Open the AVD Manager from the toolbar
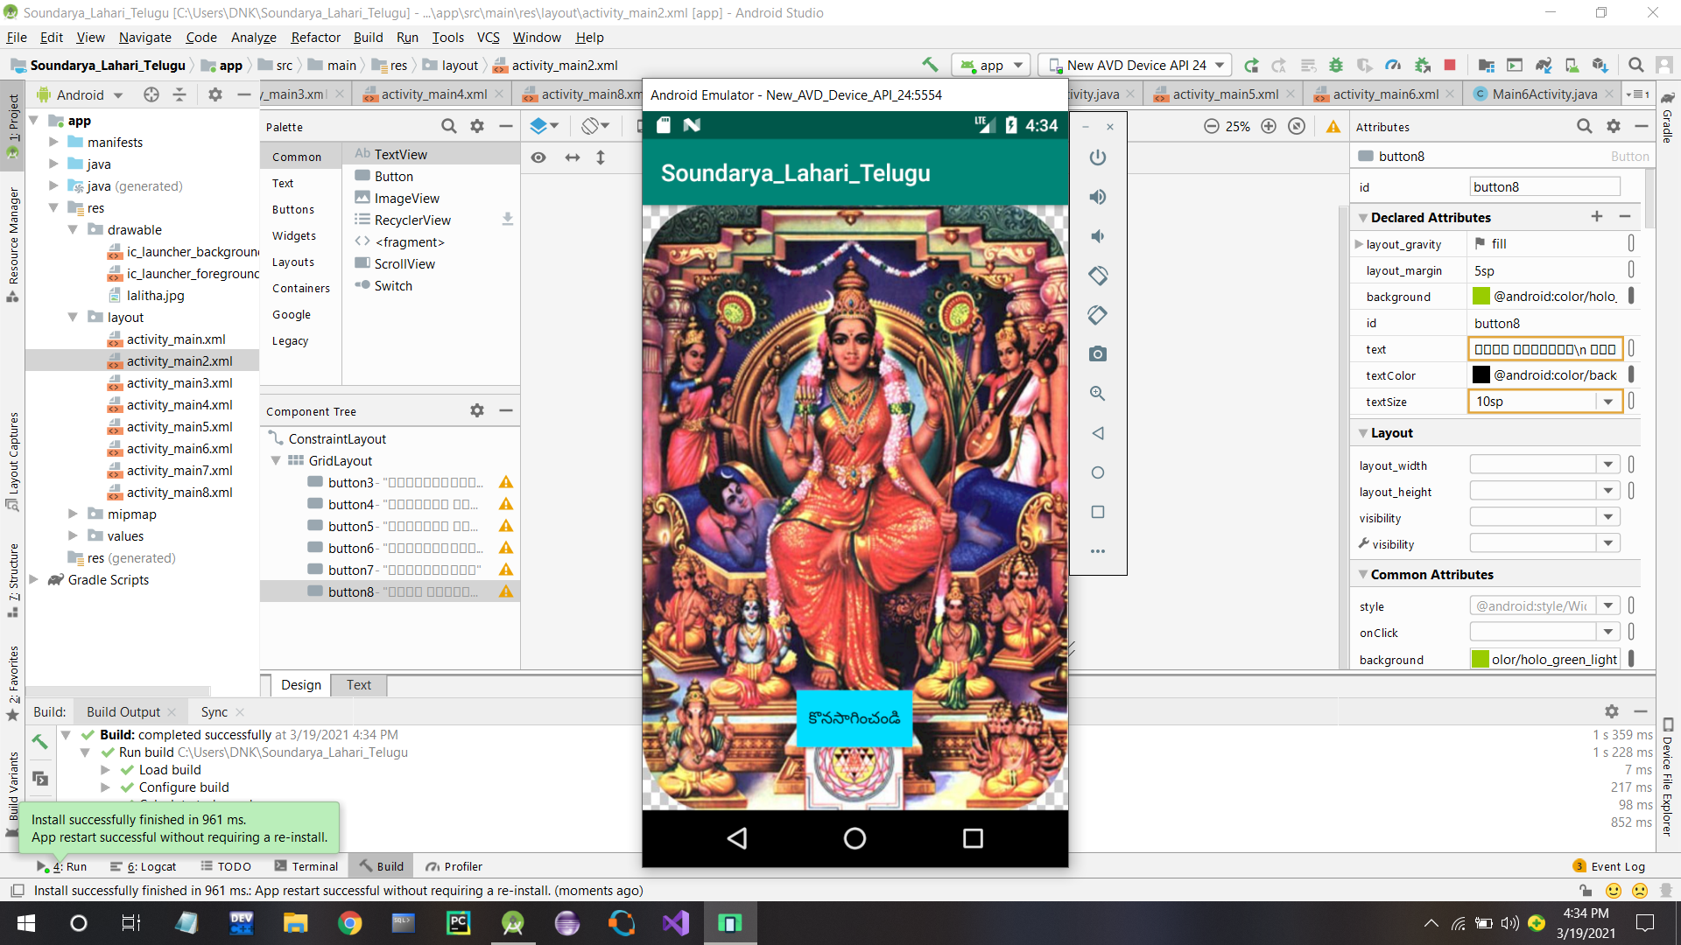The width and height of the screenshot is (1681, 945). (x=1573, y=65)
